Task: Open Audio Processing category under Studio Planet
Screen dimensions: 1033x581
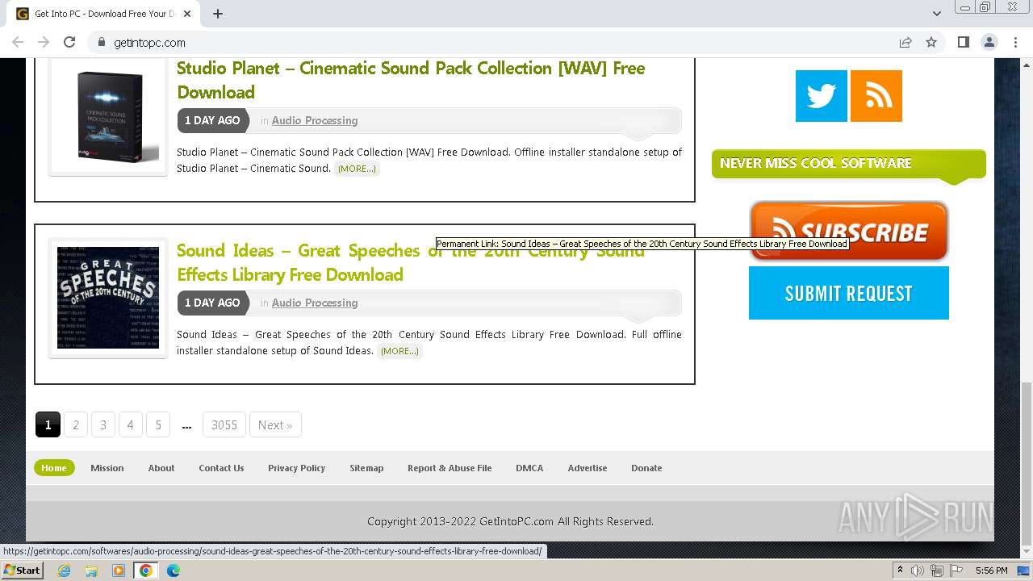Action: tap(315, 120)
